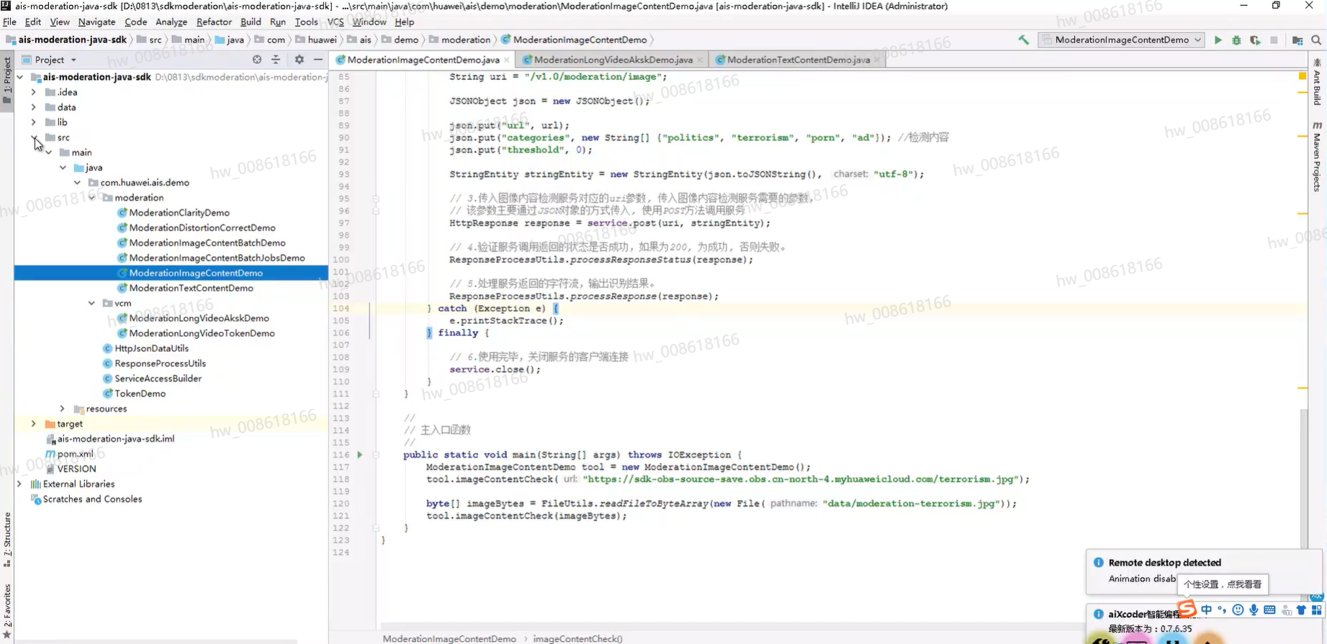This screenshot has height=644, width=1327.
Task: Open the Sogou toolbox grid icon
Action: tap(1317, 610)
